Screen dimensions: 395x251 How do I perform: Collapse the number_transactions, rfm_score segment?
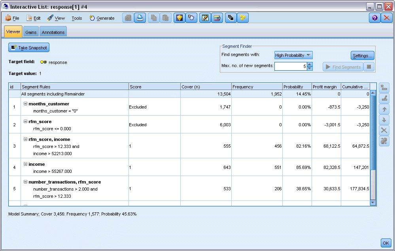coord(25,182)
